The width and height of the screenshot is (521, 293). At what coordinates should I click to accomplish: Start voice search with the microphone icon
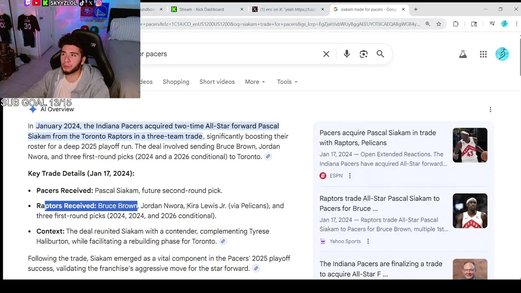347,54
